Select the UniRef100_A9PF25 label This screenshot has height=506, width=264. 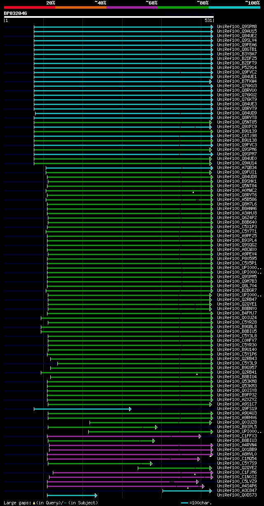click(x=237, y=236)
